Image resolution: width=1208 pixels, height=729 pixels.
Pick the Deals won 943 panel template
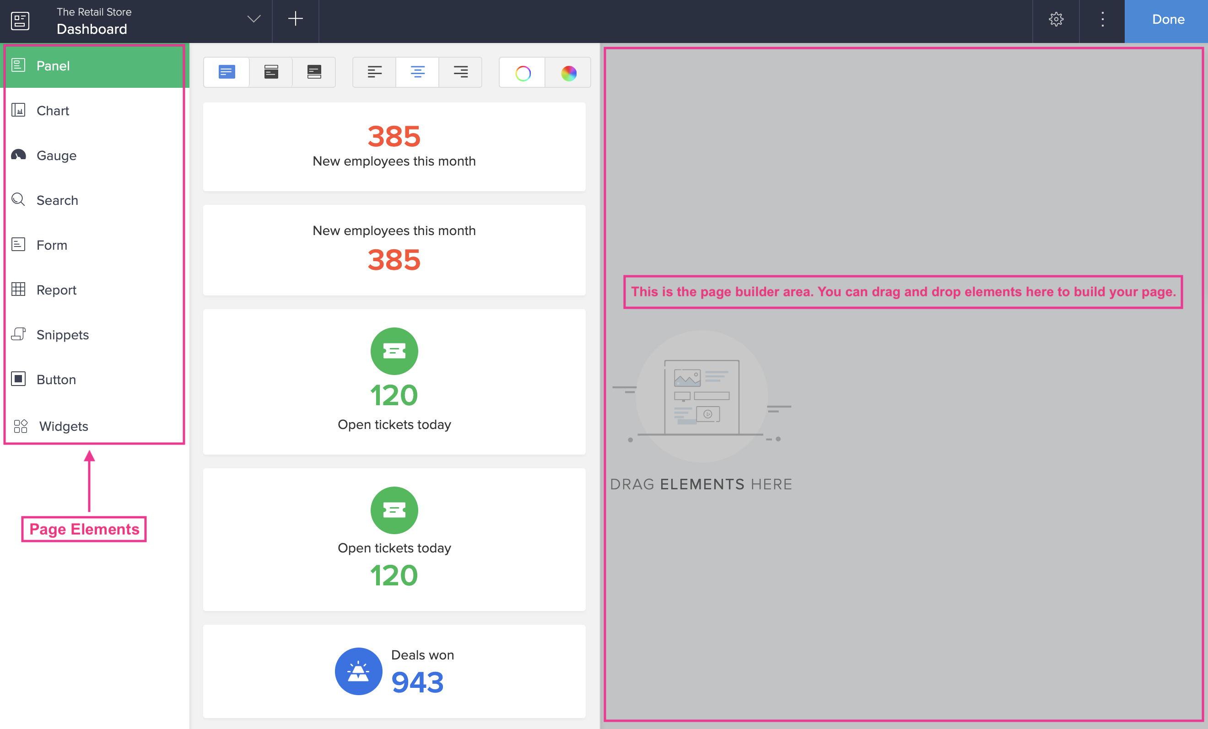[x=394, y=671]
